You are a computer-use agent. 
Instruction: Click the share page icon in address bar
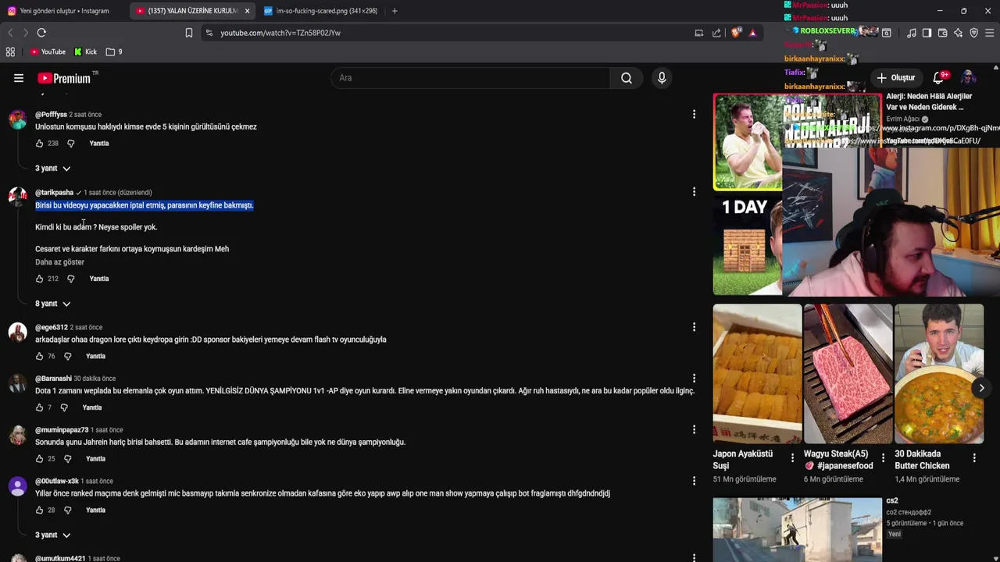coord(716,33)
